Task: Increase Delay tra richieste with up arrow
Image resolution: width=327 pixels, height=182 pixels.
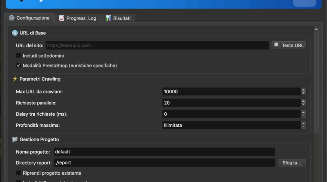Action: (303, 112)
